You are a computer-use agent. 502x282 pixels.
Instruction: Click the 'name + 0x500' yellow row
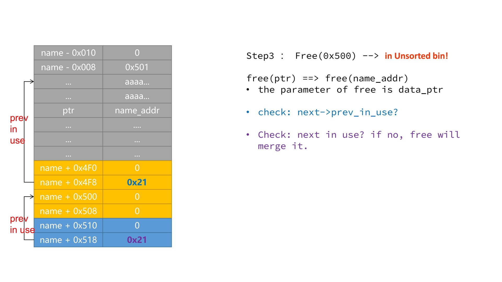point(69,197)
